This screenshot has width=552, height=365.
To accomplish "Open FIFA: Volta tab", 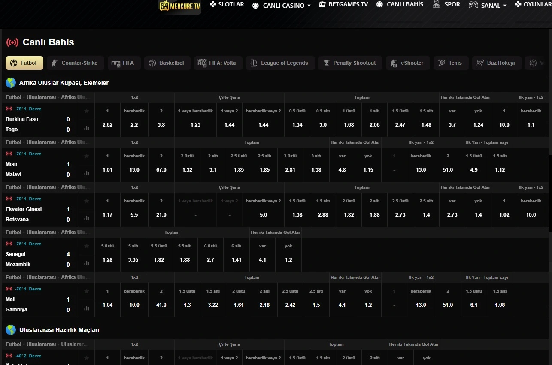I will (x=218, y=63).
